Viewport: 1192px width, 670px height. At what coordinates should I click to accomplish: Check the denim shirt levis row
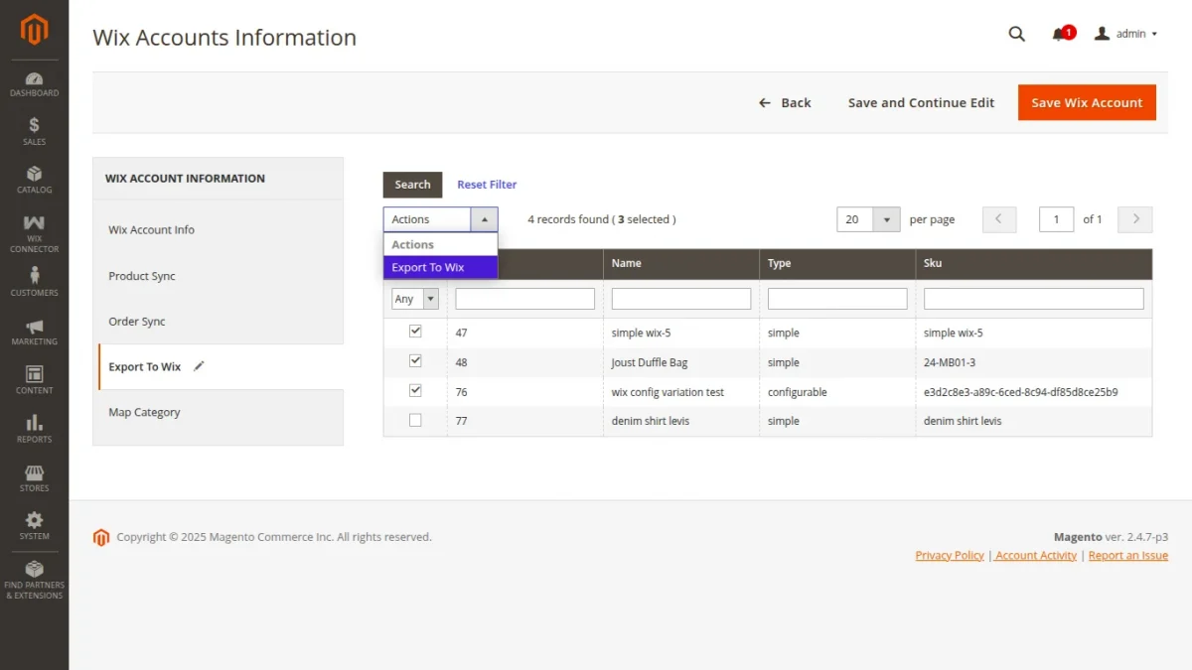click(x=414, y=420)
